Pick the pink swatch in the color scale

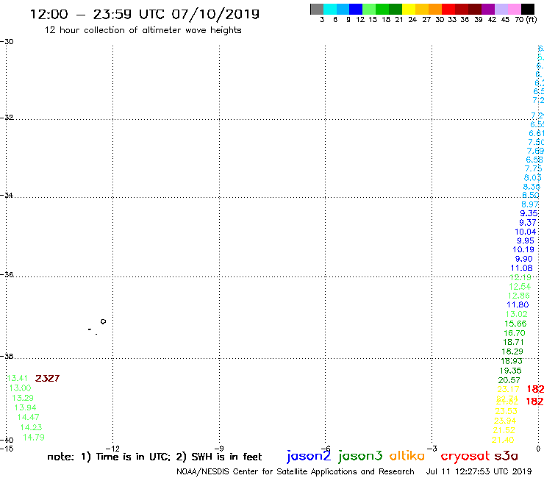point(515,9)
